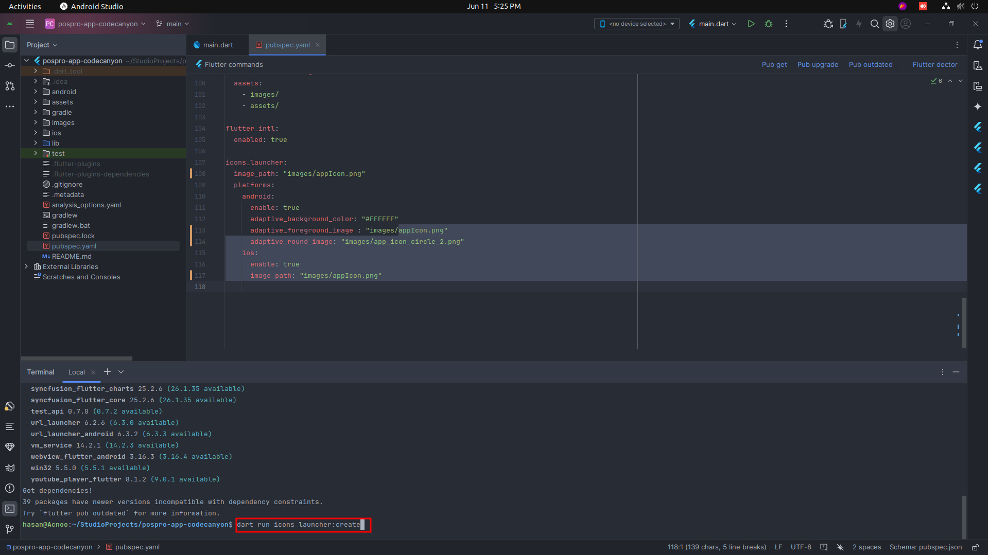This screenshot has height=555, width=988.
Task: Open the IDE settings gear icon
Action: pos(890,24)
